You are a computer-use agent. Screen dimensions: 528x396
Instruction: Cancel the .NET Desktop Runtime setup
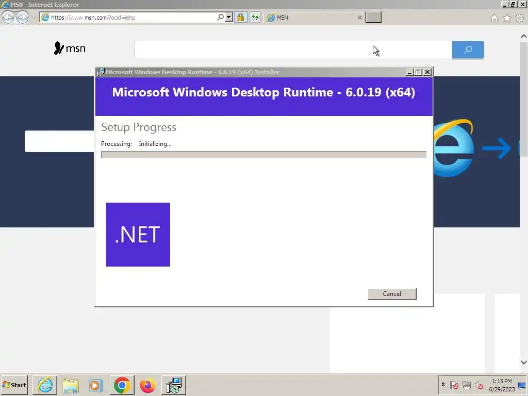(392, 293)
